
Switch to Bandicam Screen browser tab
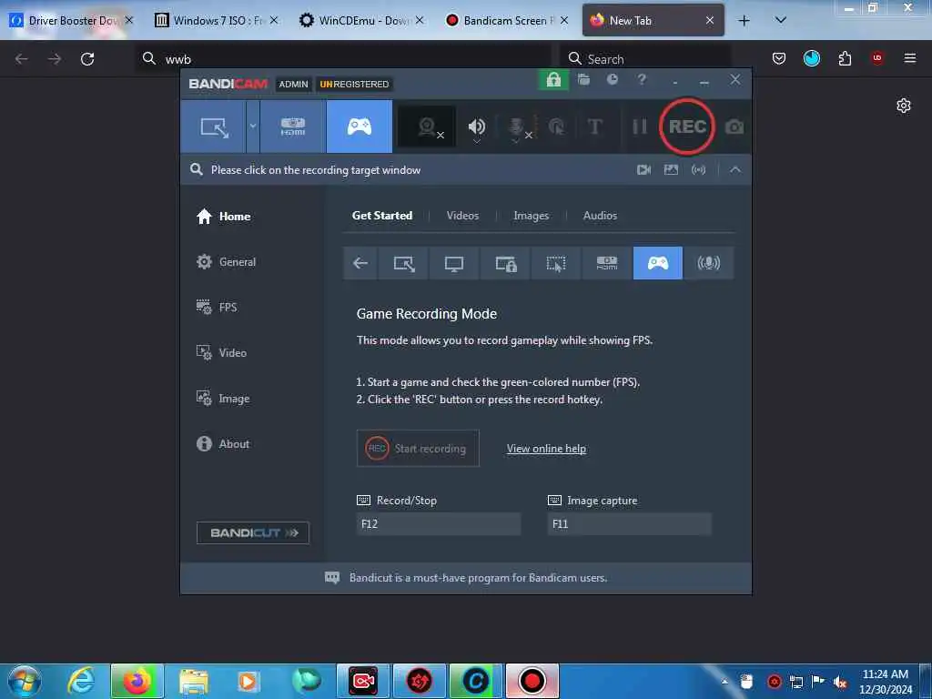coord(507,20)
